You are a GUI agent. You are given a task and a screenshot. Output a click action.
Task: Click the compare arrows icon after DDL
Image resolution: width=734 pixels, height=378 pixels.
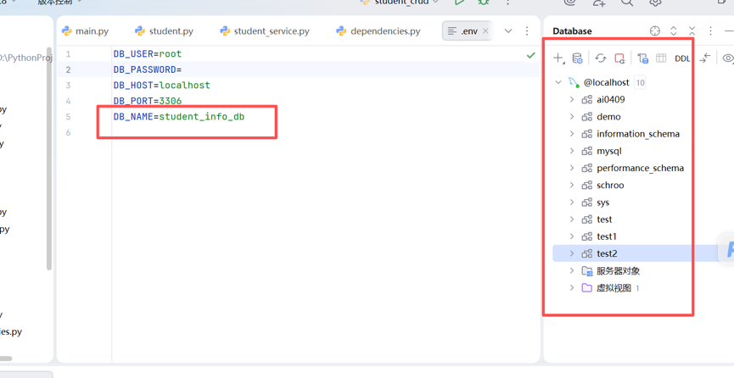[705, 58]
